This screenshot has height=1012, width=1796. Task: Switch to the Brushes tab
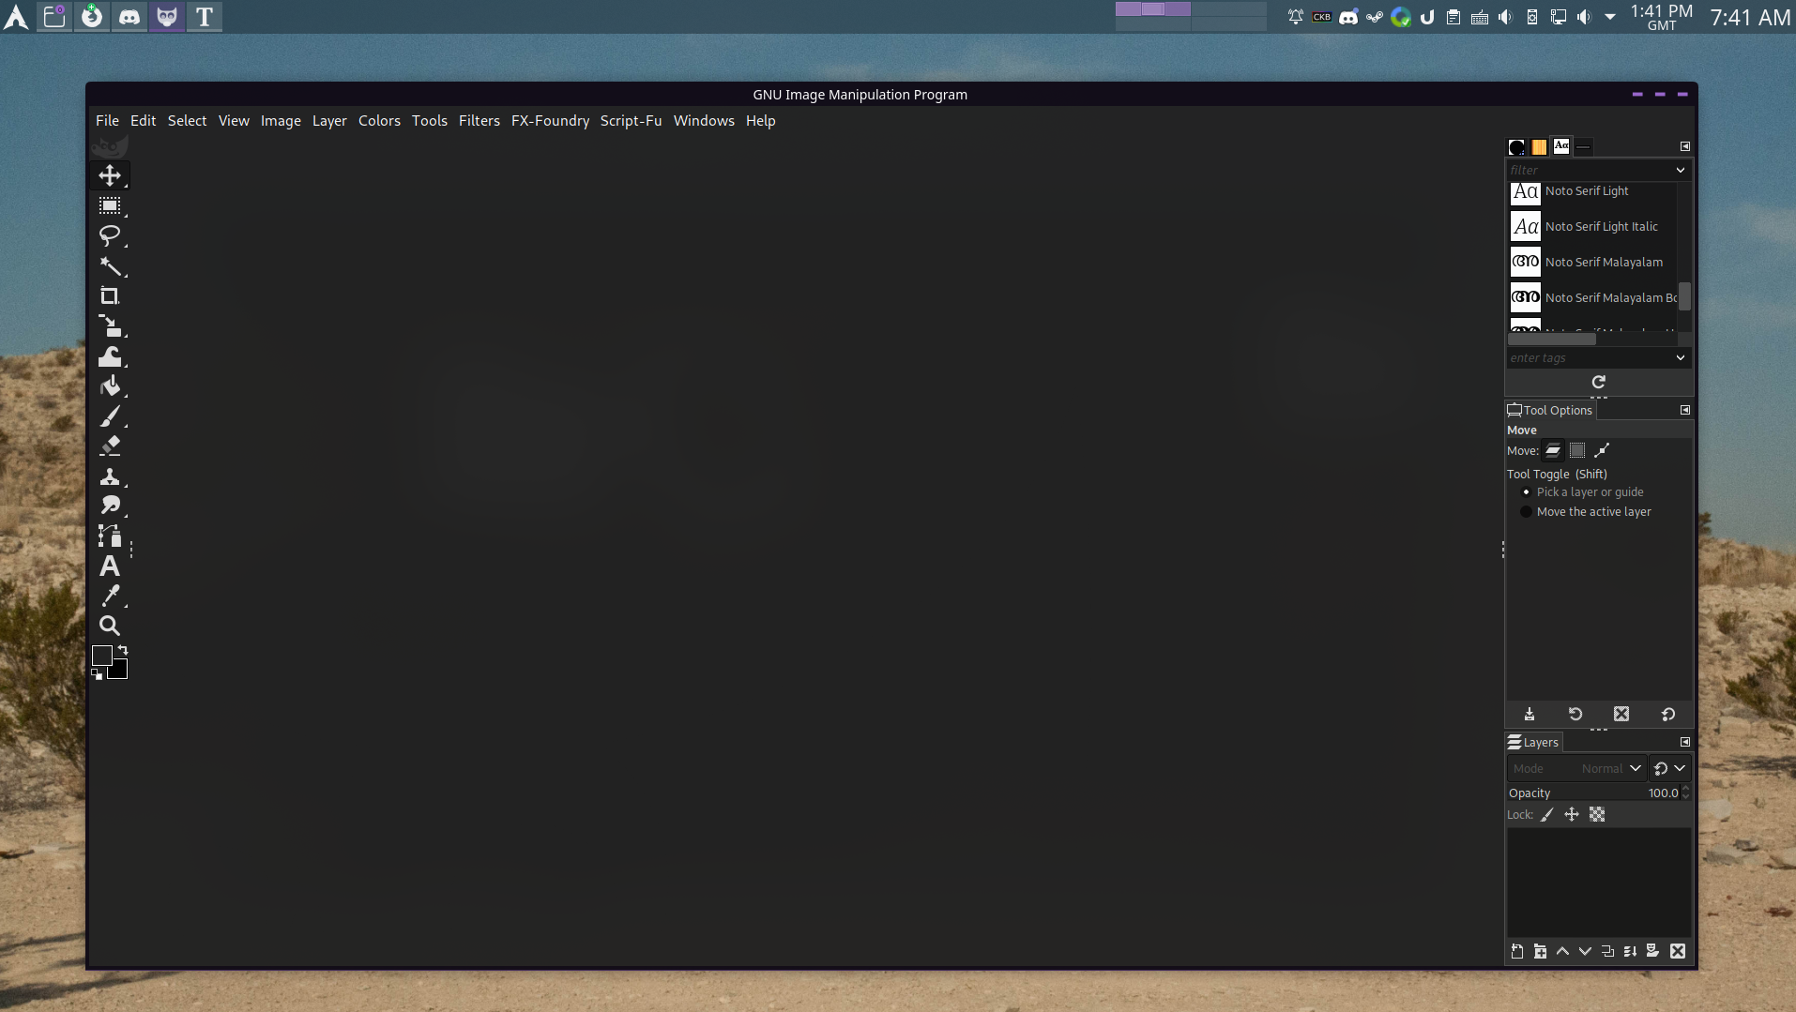[1516, 146]
